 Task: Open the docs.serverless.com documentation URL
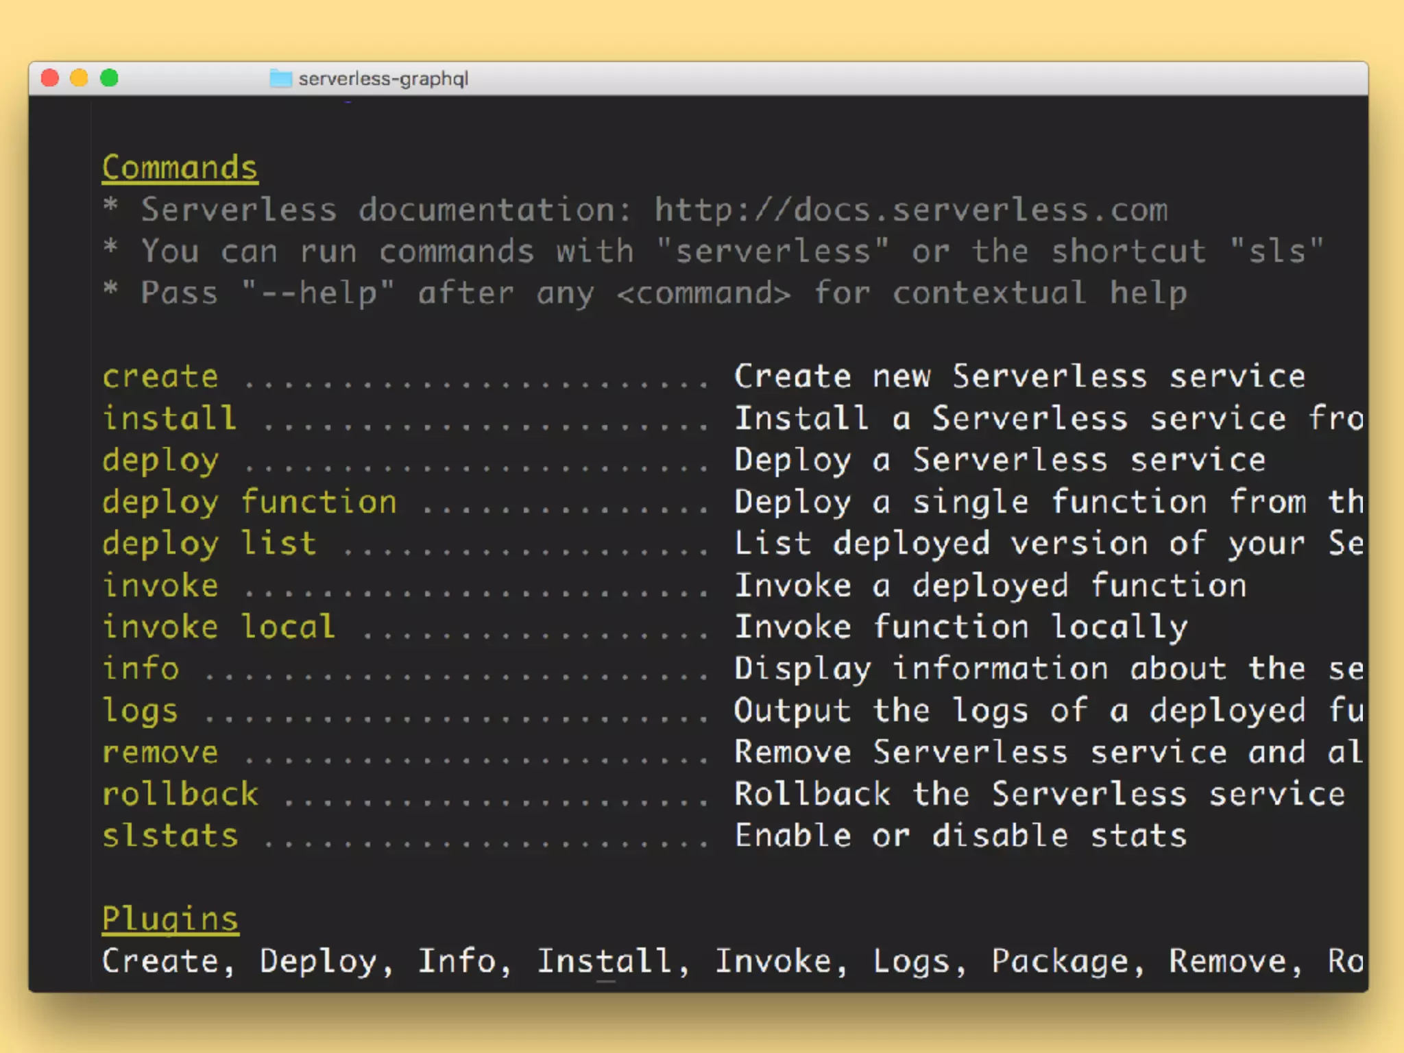[x=910, y=210]
